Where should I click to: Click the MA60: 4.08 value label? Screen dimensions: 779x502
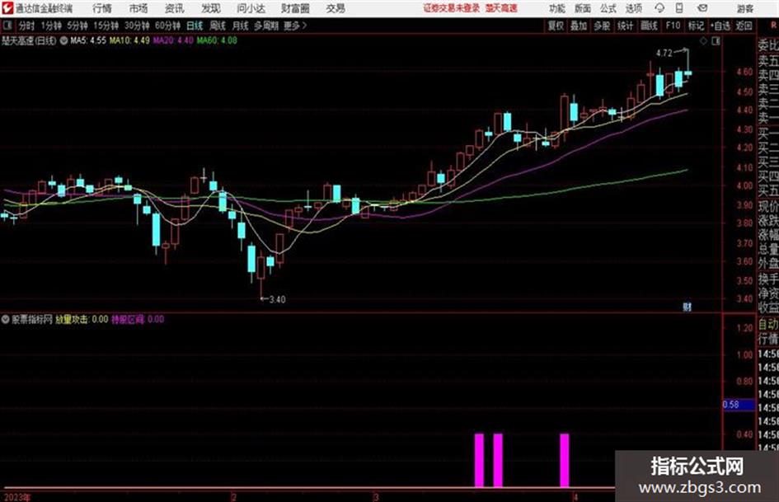pos(217,40)
